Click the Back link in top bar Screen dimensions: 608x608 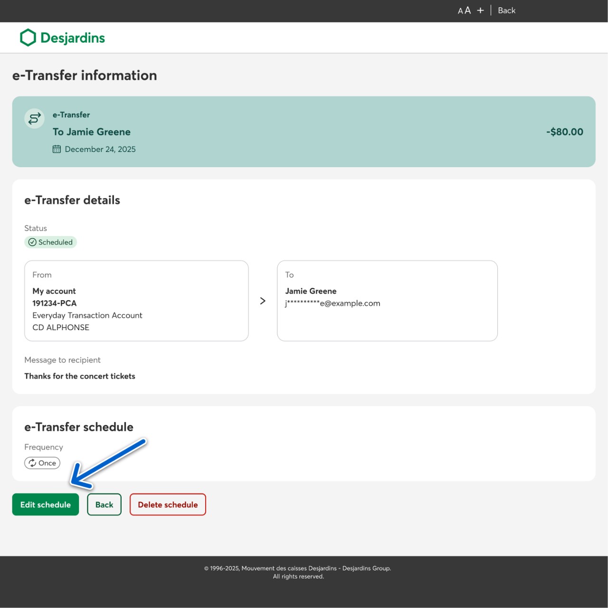click(x=506, y=10)
